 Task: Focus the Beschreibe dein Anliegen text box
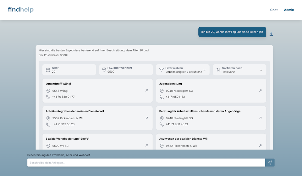(x=146, y=163)
